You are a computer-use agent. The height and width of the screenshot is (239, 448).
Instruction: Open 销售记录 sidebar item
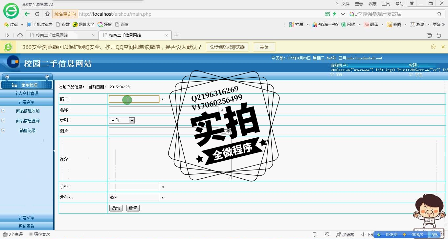pyautogui.click(x=28, y=130)
